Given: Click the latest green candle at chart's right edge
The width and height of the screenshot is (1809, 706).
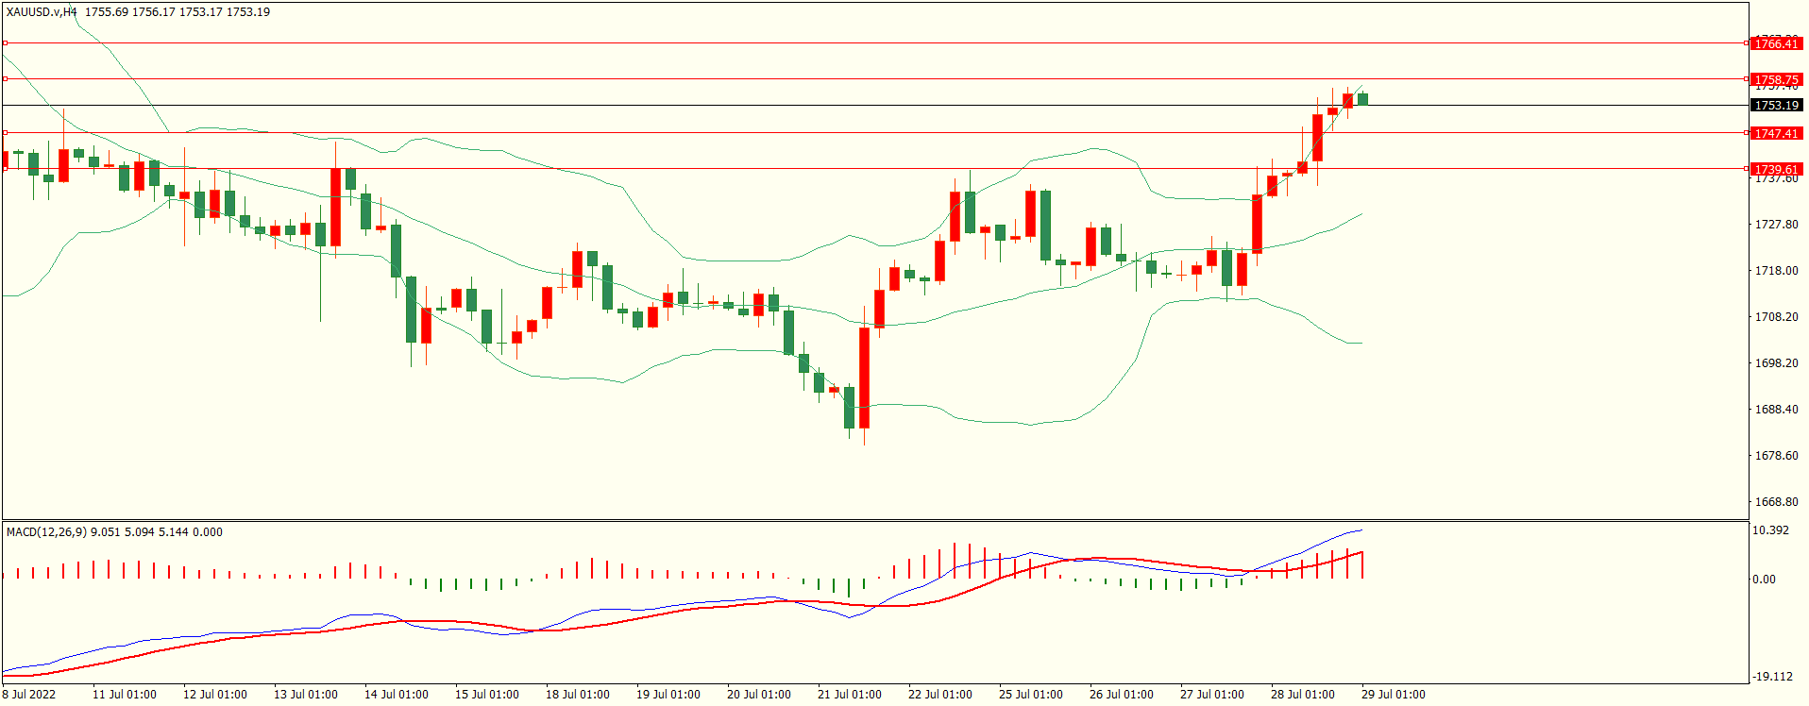Looking at the screenshot, I should click(x=1362, y=99).
